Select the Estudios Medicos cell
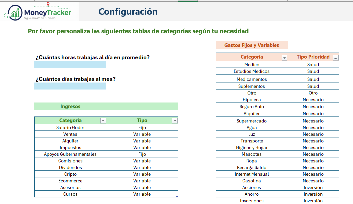This screenshot has width=353, height=204. pos(252,71)
